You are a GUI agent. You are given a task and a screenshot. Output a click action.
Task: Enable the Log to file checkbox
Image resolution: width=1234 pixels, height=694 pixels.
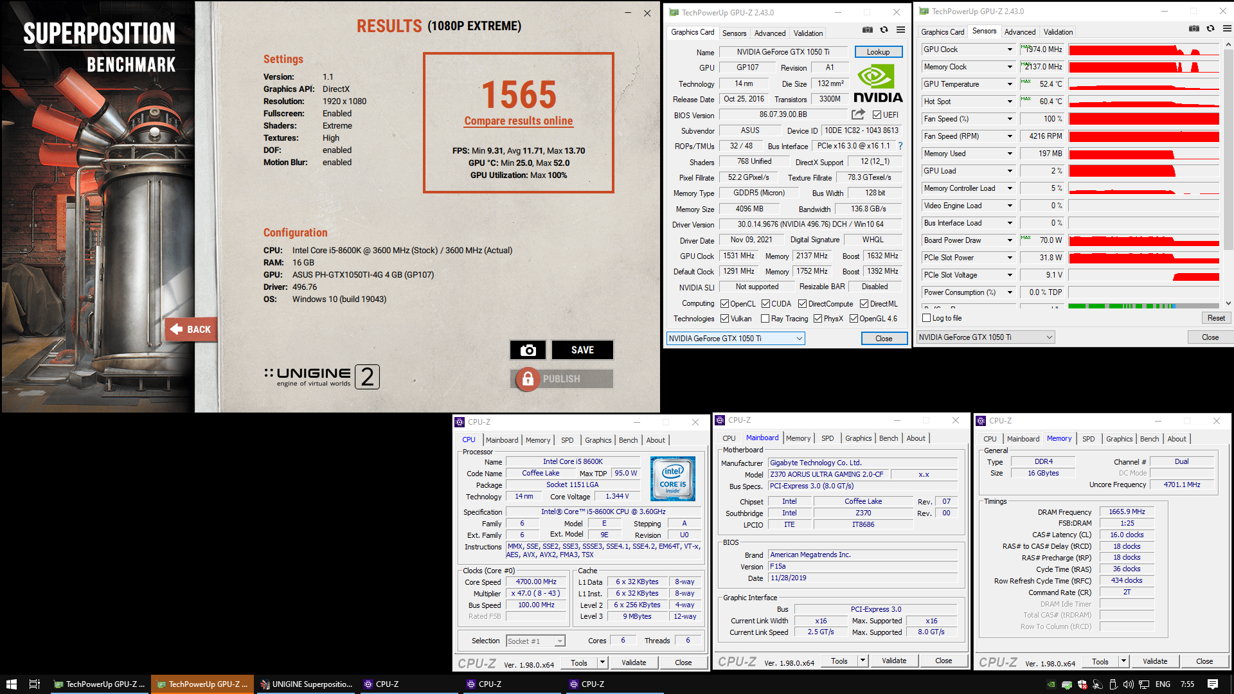926,318
